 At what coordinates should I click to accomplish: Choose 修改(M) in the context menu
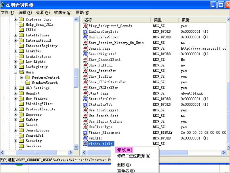pyautogui.click(x=124, y=150)
